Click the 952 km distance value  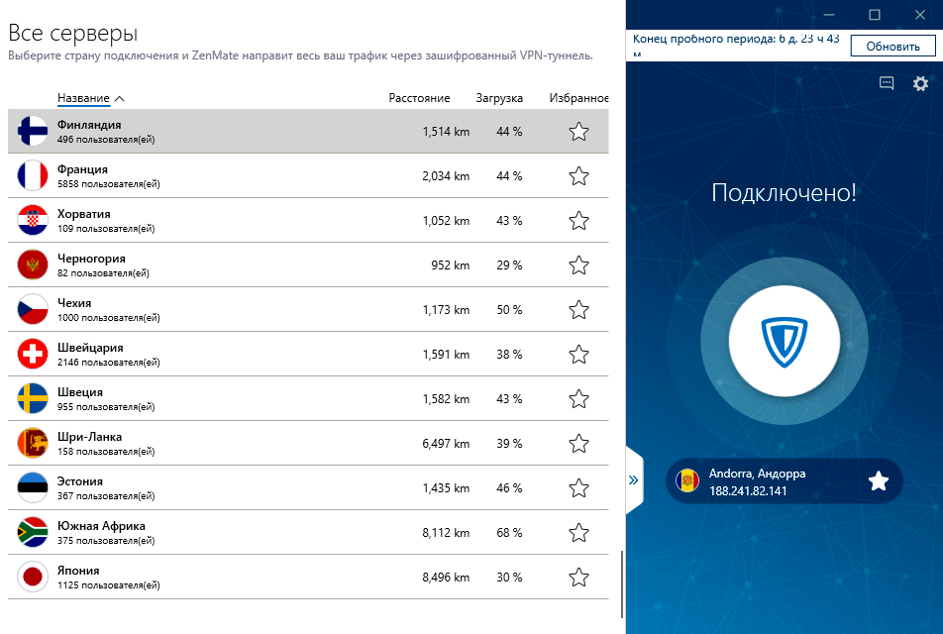(x=451, y=265)
